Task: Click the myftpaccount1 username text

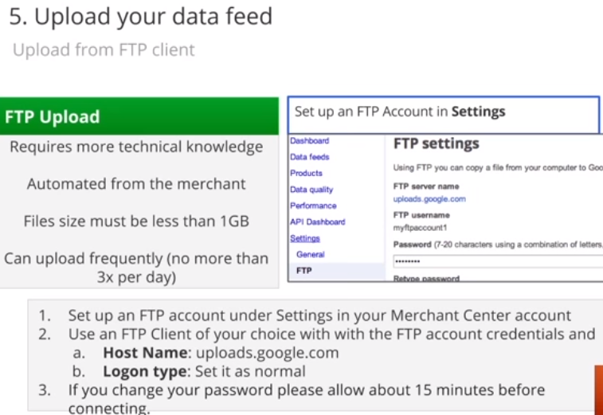Action: click(x=420, y=228)
